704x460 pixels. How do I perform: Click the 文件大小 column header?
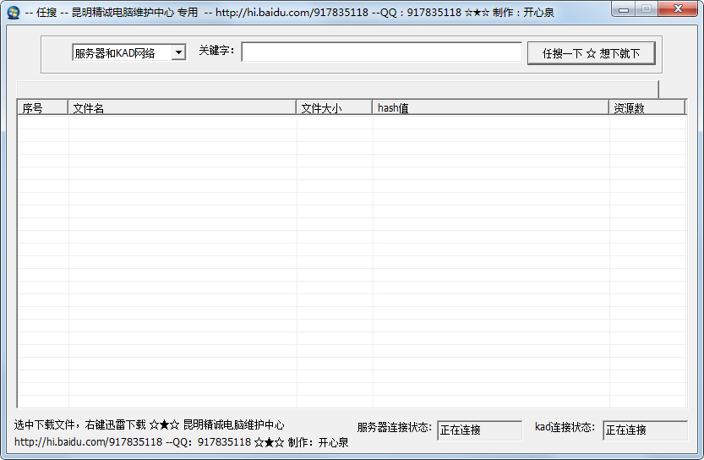pos(334,107)
